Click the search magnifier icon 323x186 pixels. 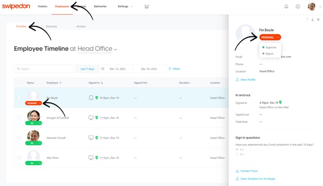tap(18, 69)
